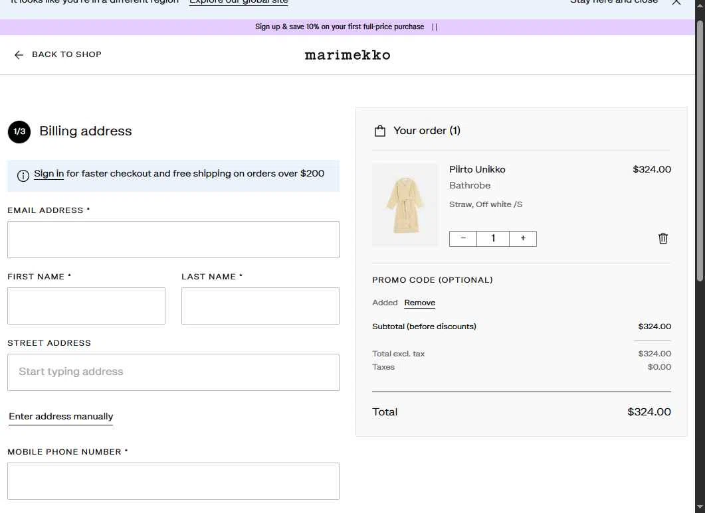The width and height of the screenshot is (705, 513).
Task: Pause the promo banner with the pause icon
Action: [435, 27]
